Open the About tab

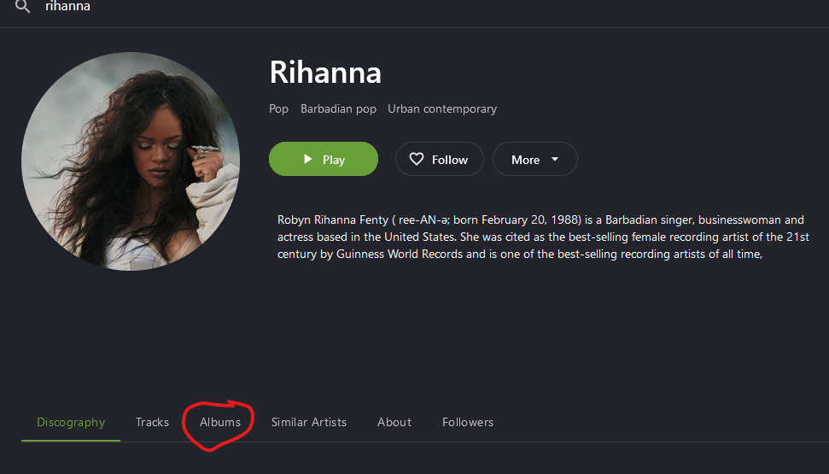pyautogui.click(x=394, y=422)
